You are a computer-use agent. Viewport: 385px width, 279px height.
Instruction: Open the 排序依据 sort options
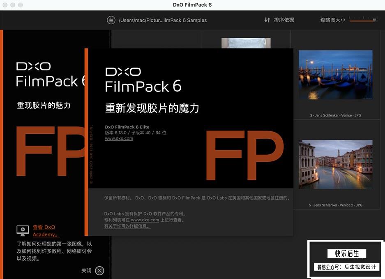[x=284, y=20]
